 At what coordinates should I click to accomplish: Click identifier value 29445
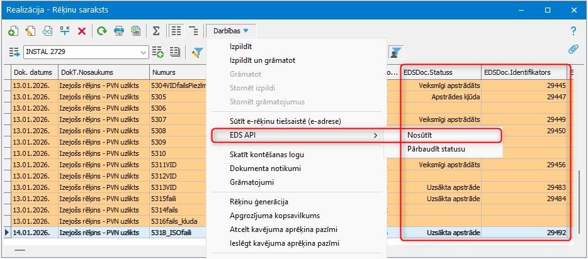click(x=556, y=85)
